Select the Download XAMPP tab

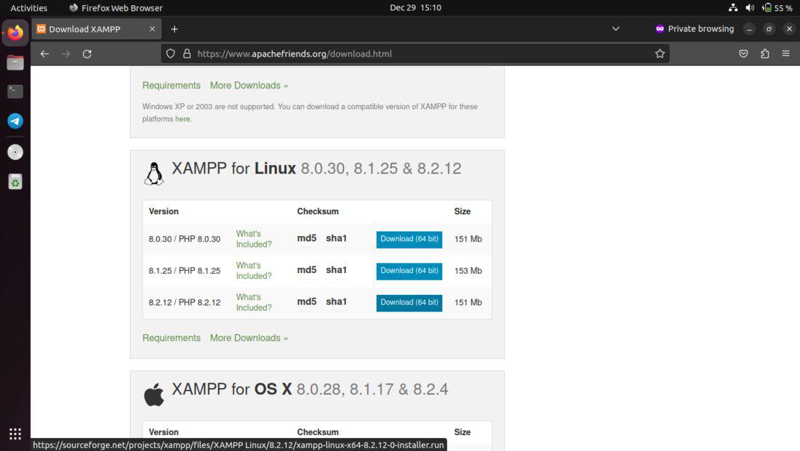pyautogui.click(x=97, y=29)
